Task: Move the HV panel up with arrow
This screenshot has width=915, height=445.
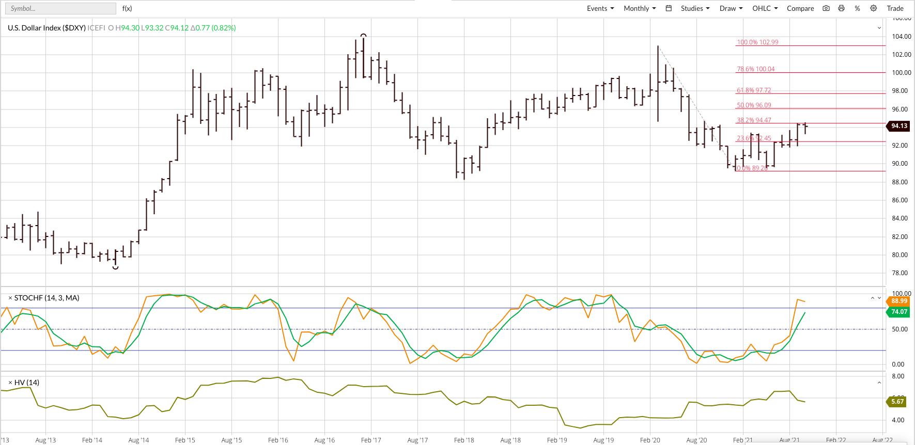Action: coord(879,383)
